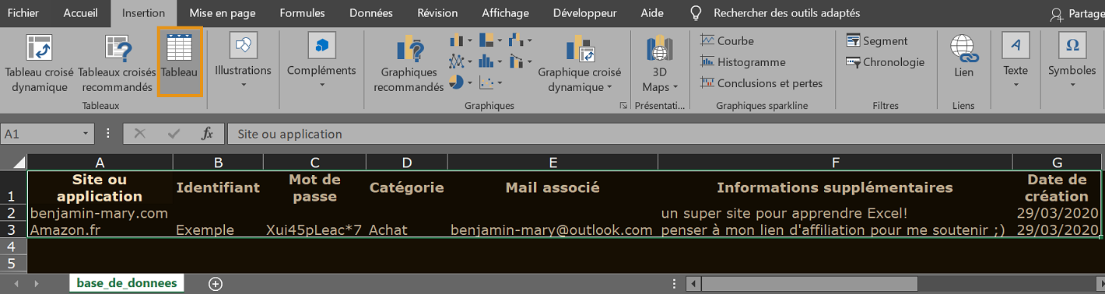
Task: Open Graphiques recommandés
Action: pyautogui.click(x=409, y=64)
